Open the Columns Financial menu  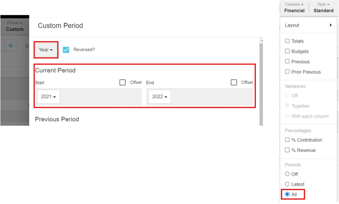coord(294,7)
